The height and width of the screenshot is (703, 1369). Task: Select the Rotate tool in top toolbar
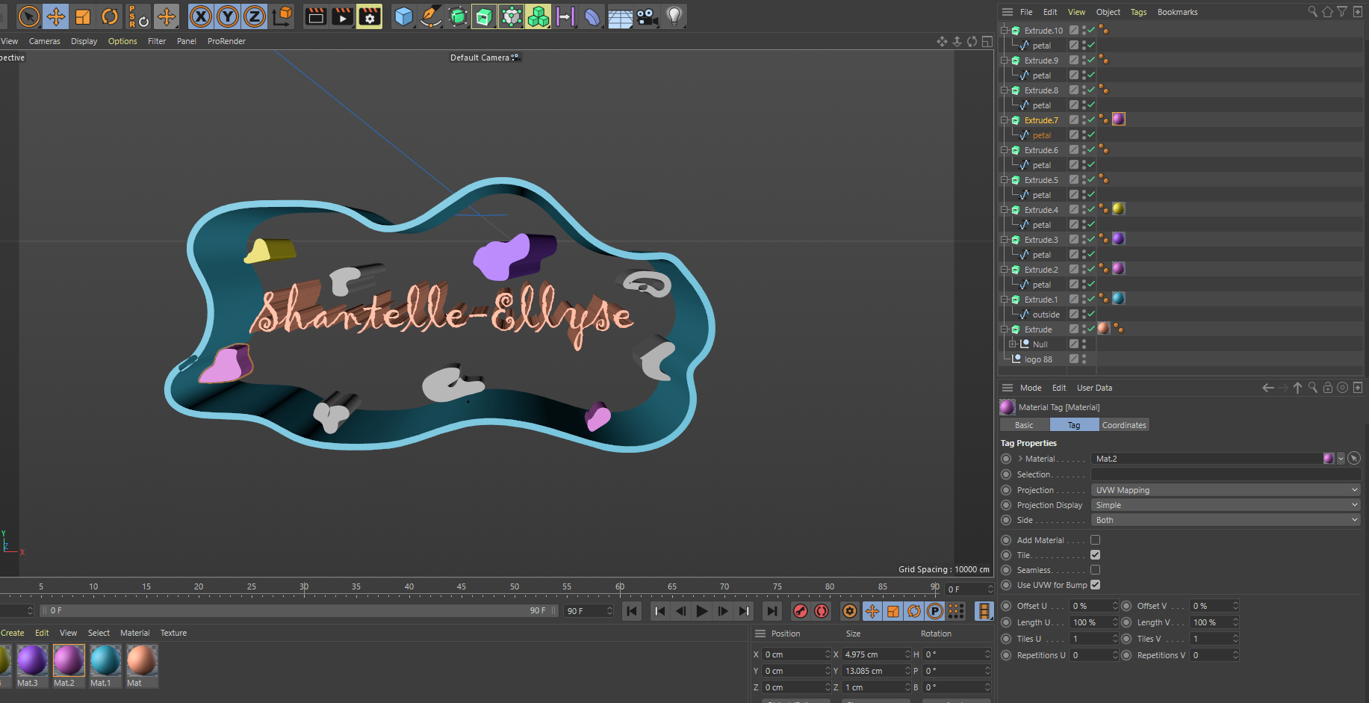(110, 16)
